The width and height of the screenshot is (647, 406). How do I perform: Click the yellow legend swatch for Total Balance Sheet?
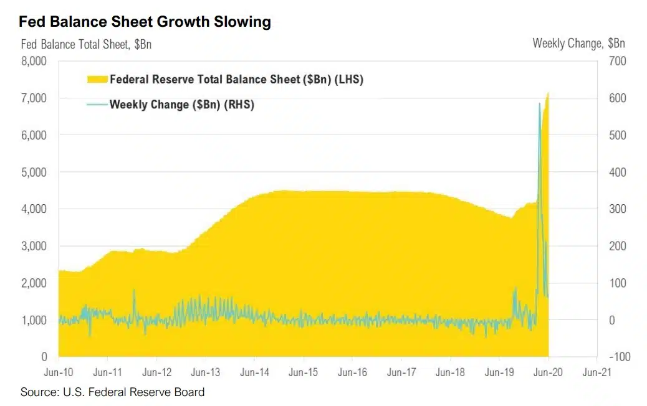(97, 80)
